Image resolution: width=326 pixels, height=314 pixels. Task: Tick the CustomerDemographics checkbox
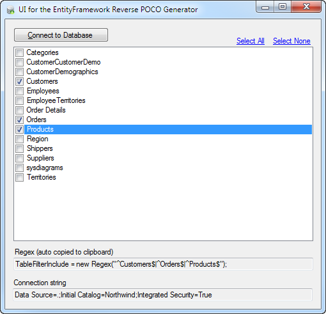point(20,72)
